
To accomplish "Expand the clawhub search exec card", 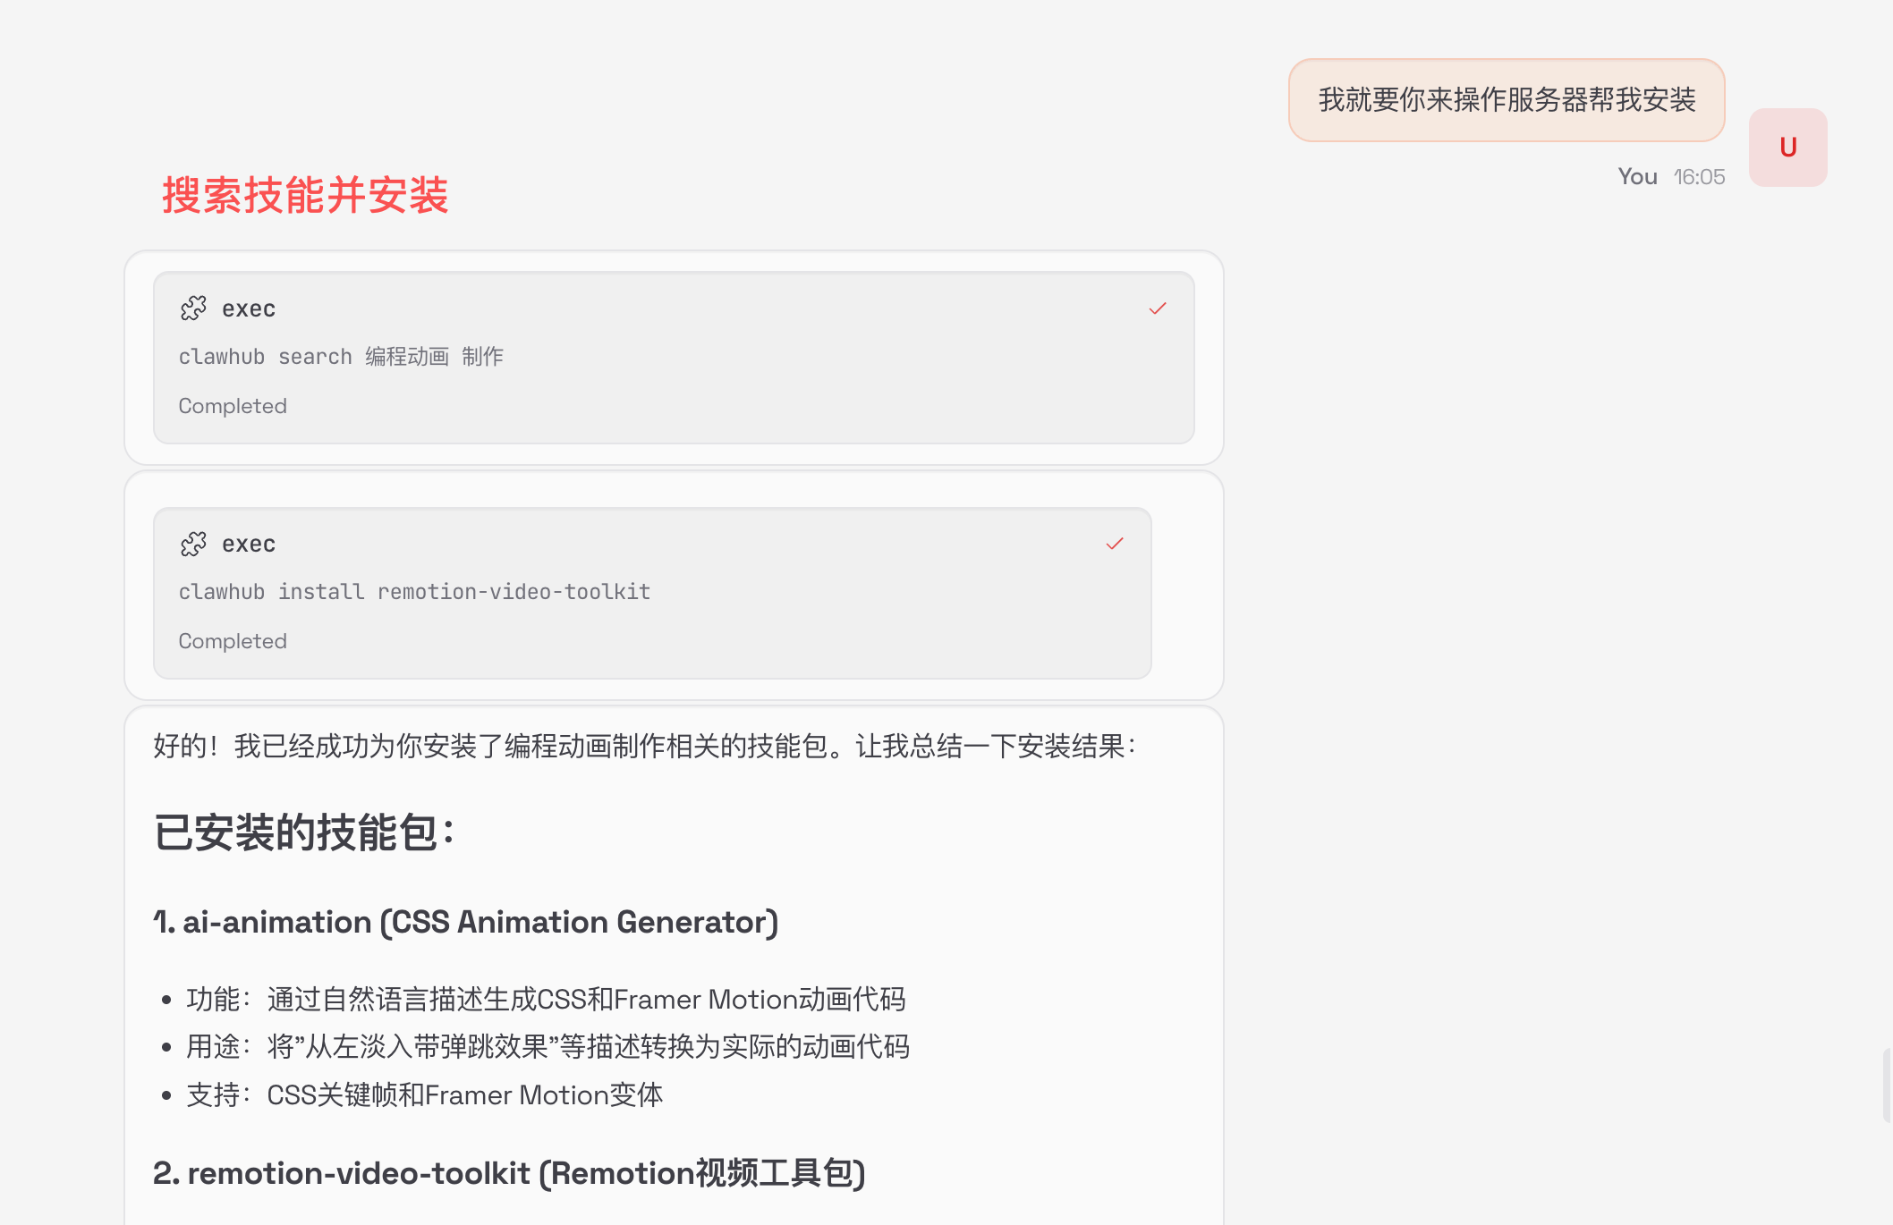I will pyautogui.click(x=673, y=309).
